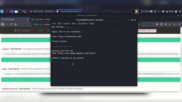Show site information icon in URL bar
The image size is (182, 102).
[x=34, y=24]
